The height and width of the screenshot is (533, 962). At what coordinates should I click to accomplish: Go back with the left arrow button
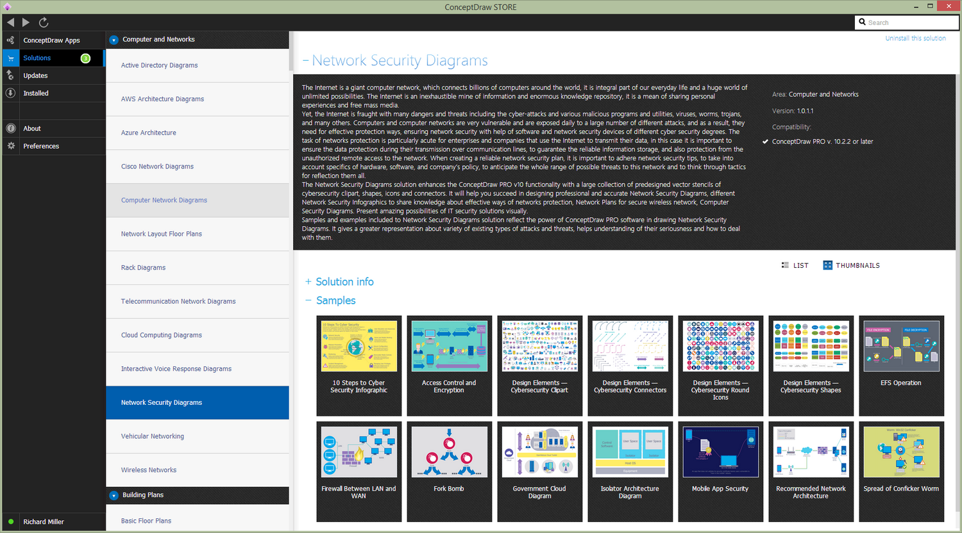10,22
